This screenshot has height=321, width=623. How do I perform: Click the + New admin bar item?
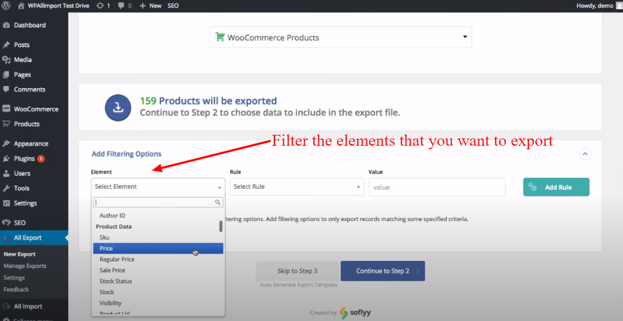coord(151,6)
